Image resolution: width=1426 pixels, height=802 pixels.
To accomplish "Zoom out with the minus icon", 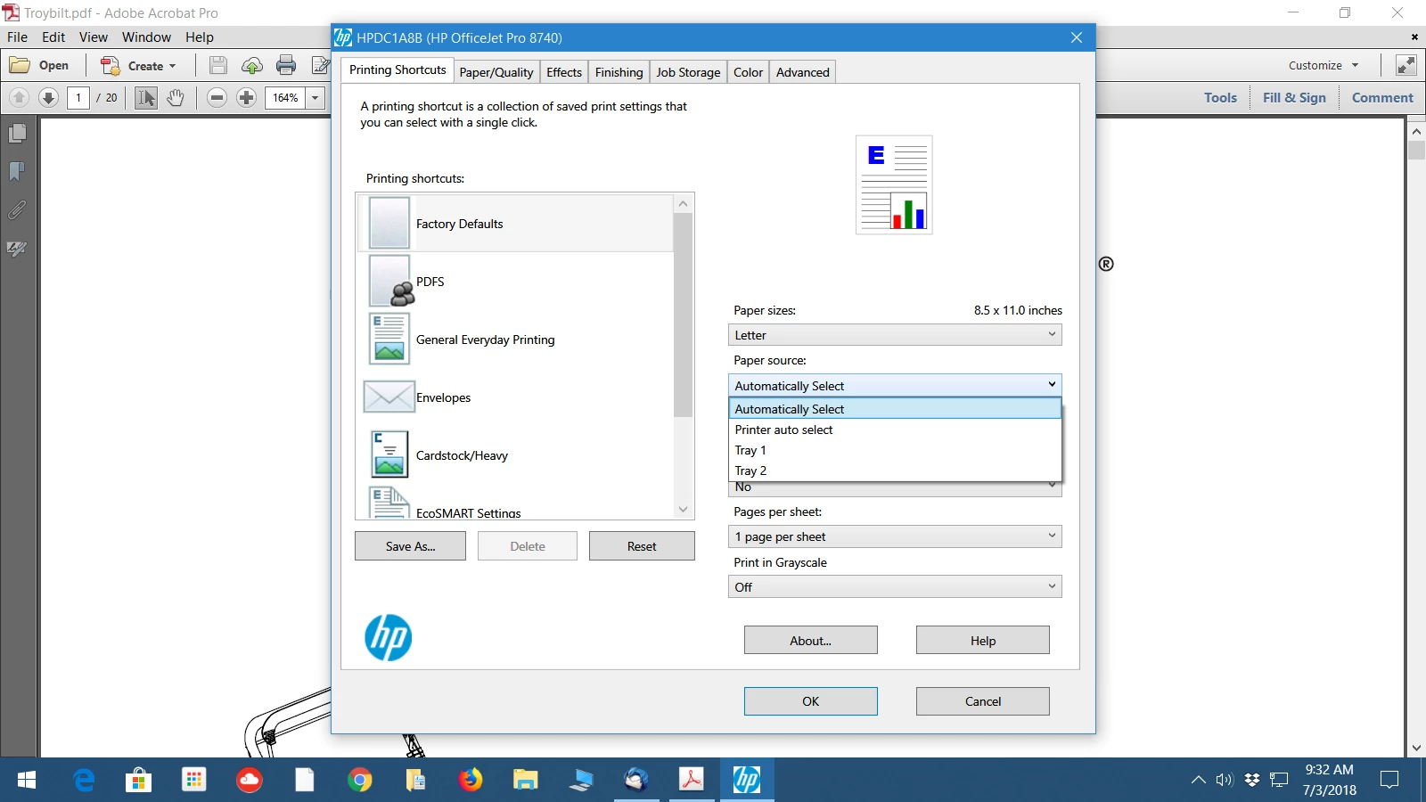I will 217,97.
